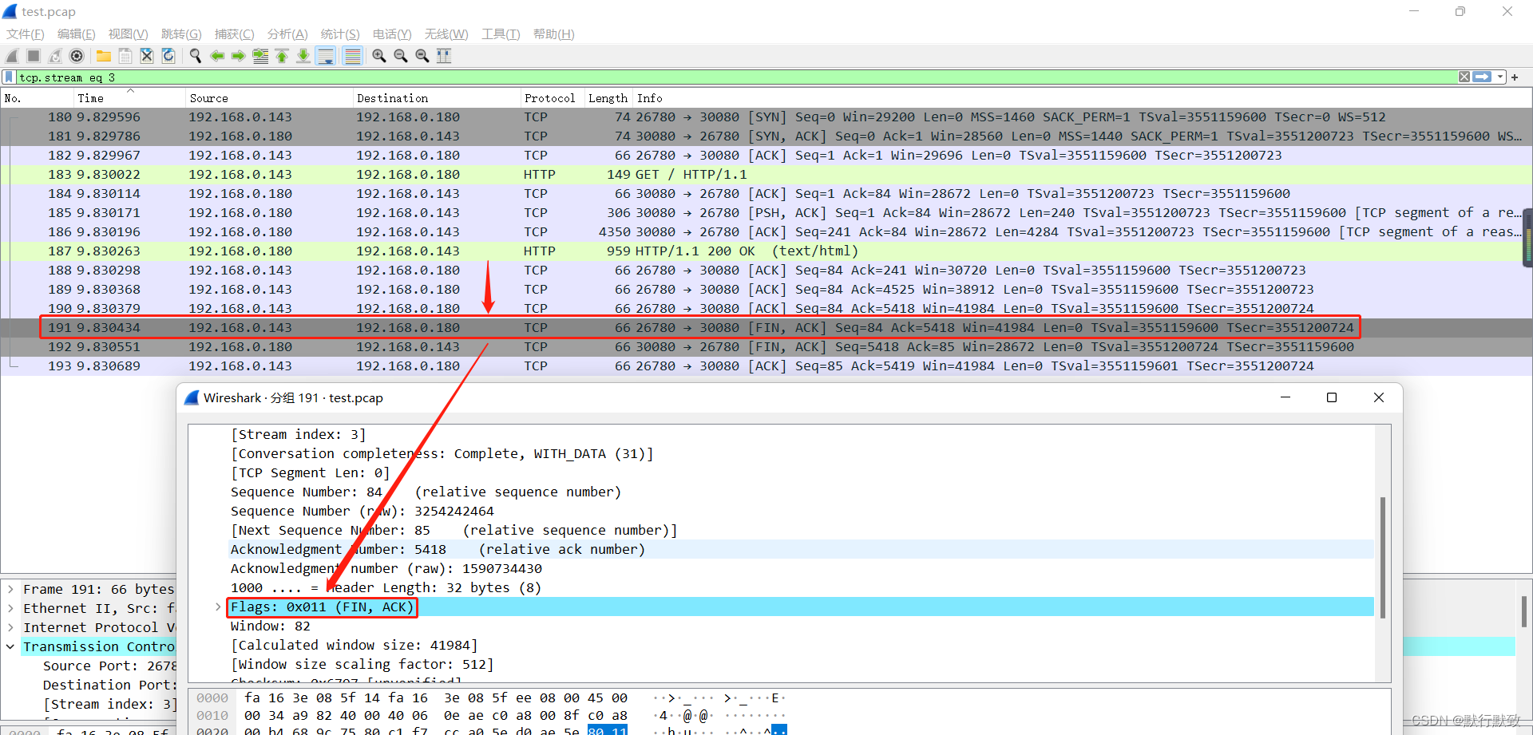Clear the display filter with X
Image resolution: width=1533 pixels, height=735 pixels.
tap(1464, 77)
